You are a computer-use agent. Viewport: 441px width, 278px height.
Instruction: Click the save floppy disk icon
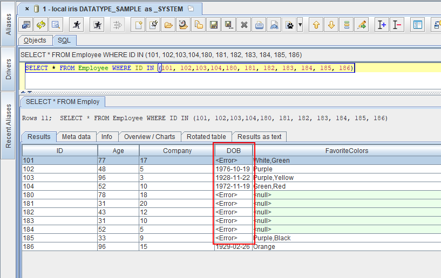pyautogui.click(x=214, y=25)
